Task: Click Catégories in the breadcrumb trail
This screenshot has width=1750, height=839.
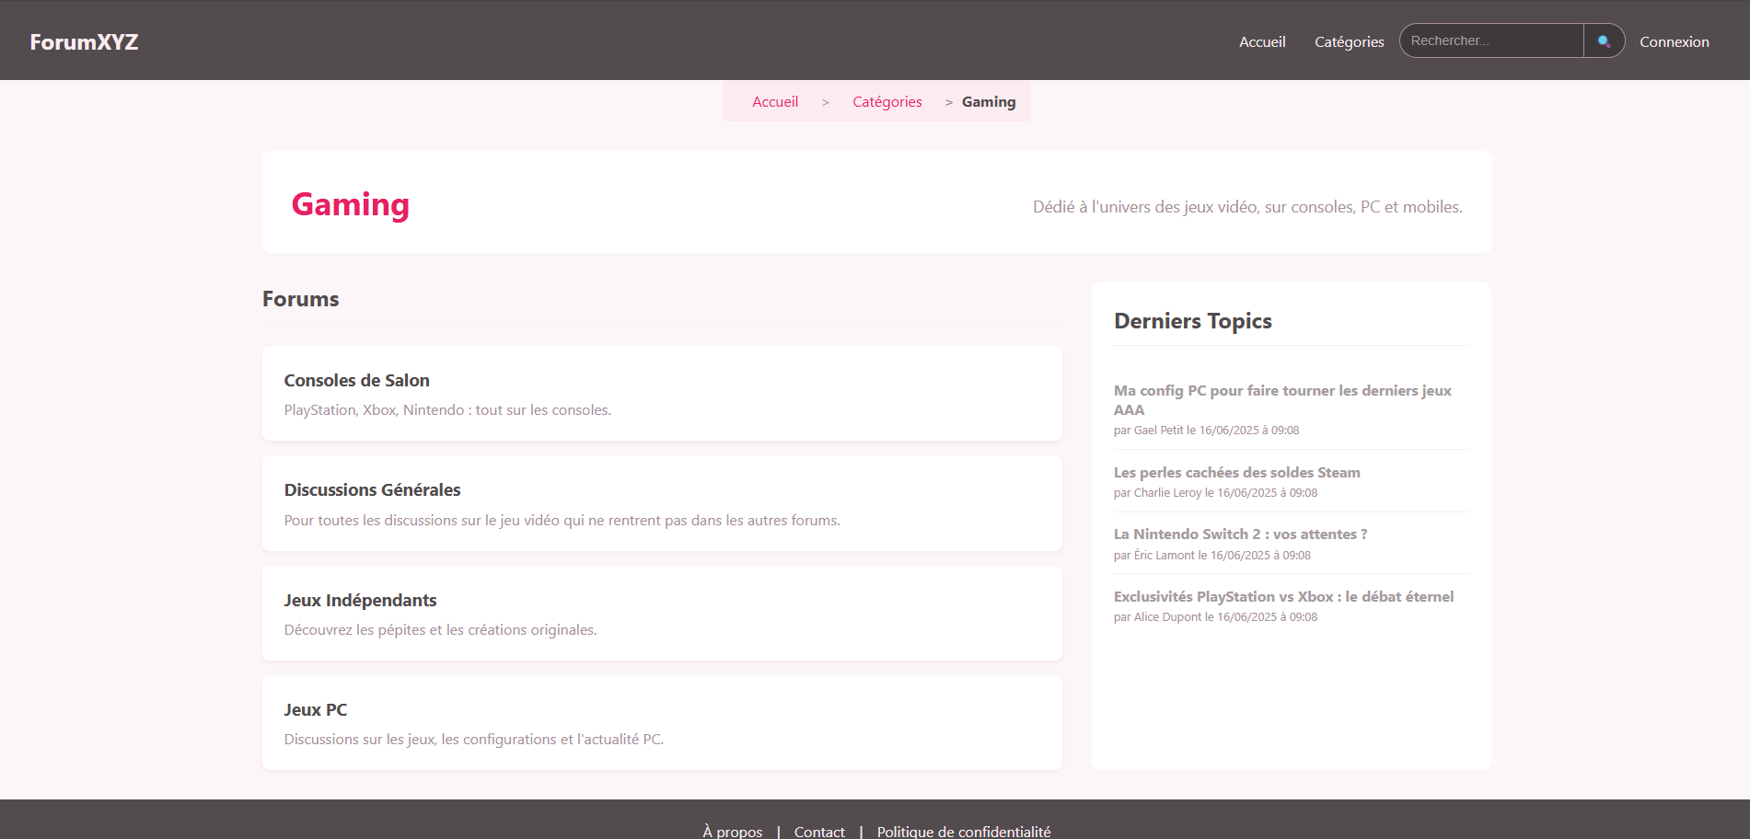Action: (887, 101)
